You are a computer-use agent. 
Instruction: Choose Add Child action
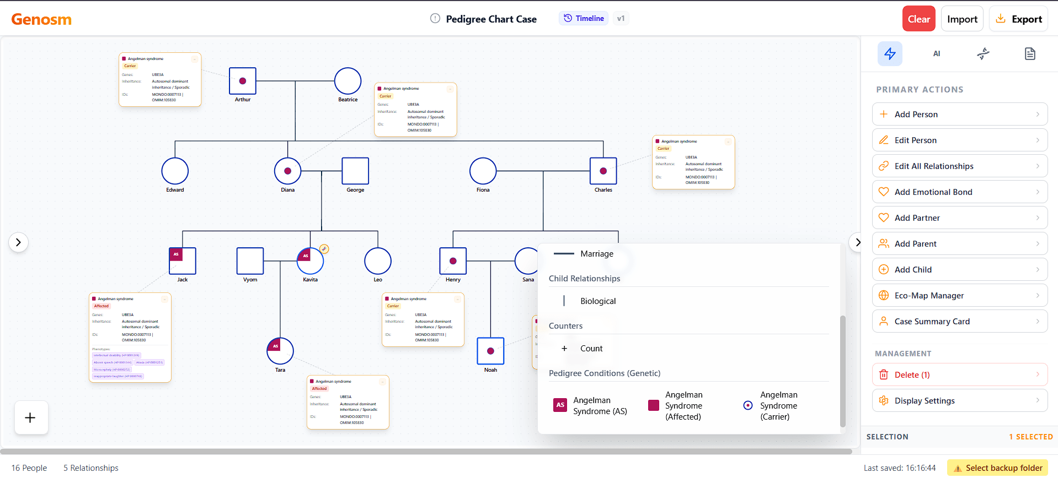[960, 269]
